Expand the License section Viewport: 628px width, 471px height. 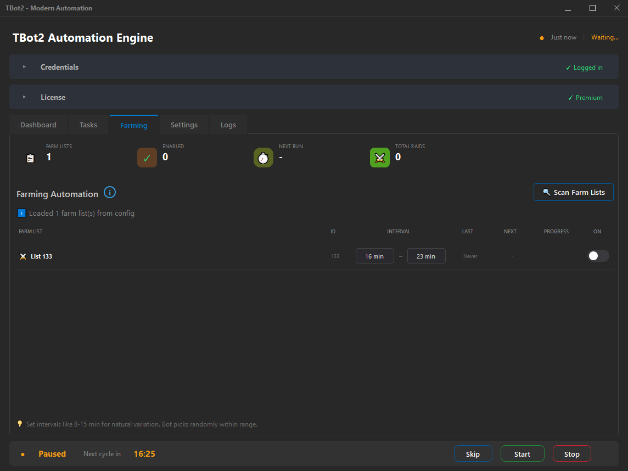tap(23, 97)
